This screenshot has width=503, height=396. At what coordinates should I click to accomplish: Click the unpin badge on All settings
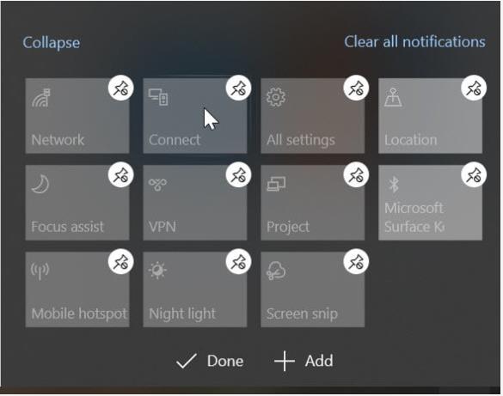point(356,88)
